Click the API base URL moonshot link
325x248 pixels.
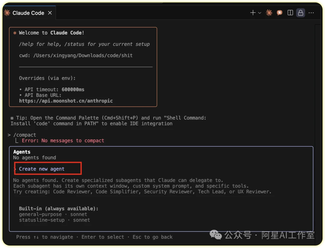tap(66, 101)
